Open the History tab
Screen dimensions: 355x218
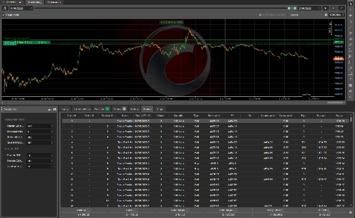point(134,109)
